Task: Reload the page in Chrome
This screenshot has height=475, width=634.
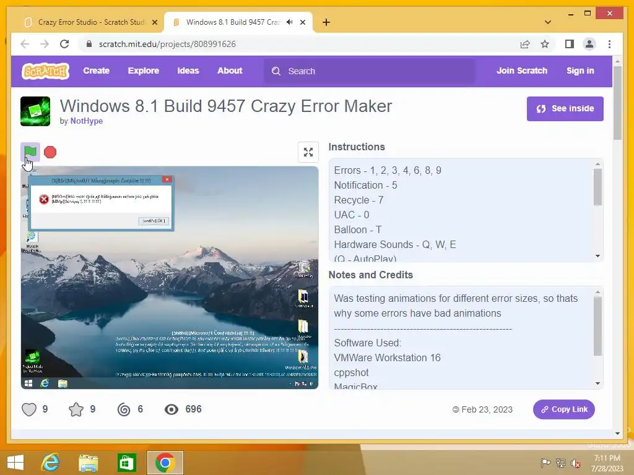Action: click(64, 44)
